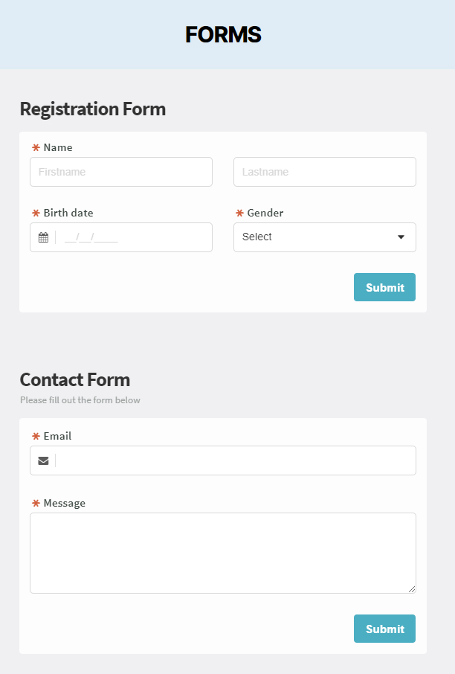This screenshot has width=455, height=674.
Task: Click the textarea resize handle in Message box
Action: click(412, 589)
